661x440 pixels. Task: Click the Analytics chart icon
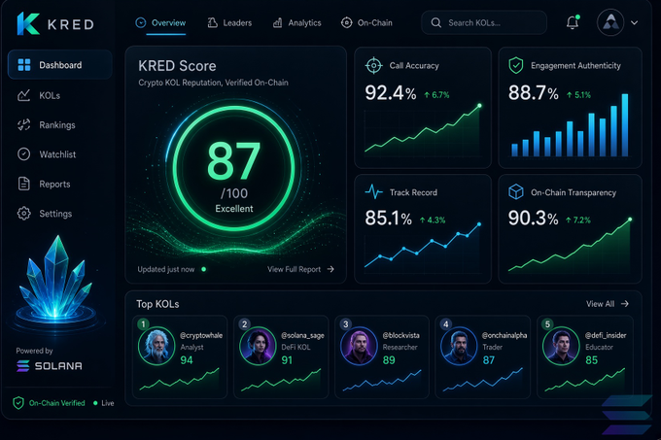click(x=277, y=22)
